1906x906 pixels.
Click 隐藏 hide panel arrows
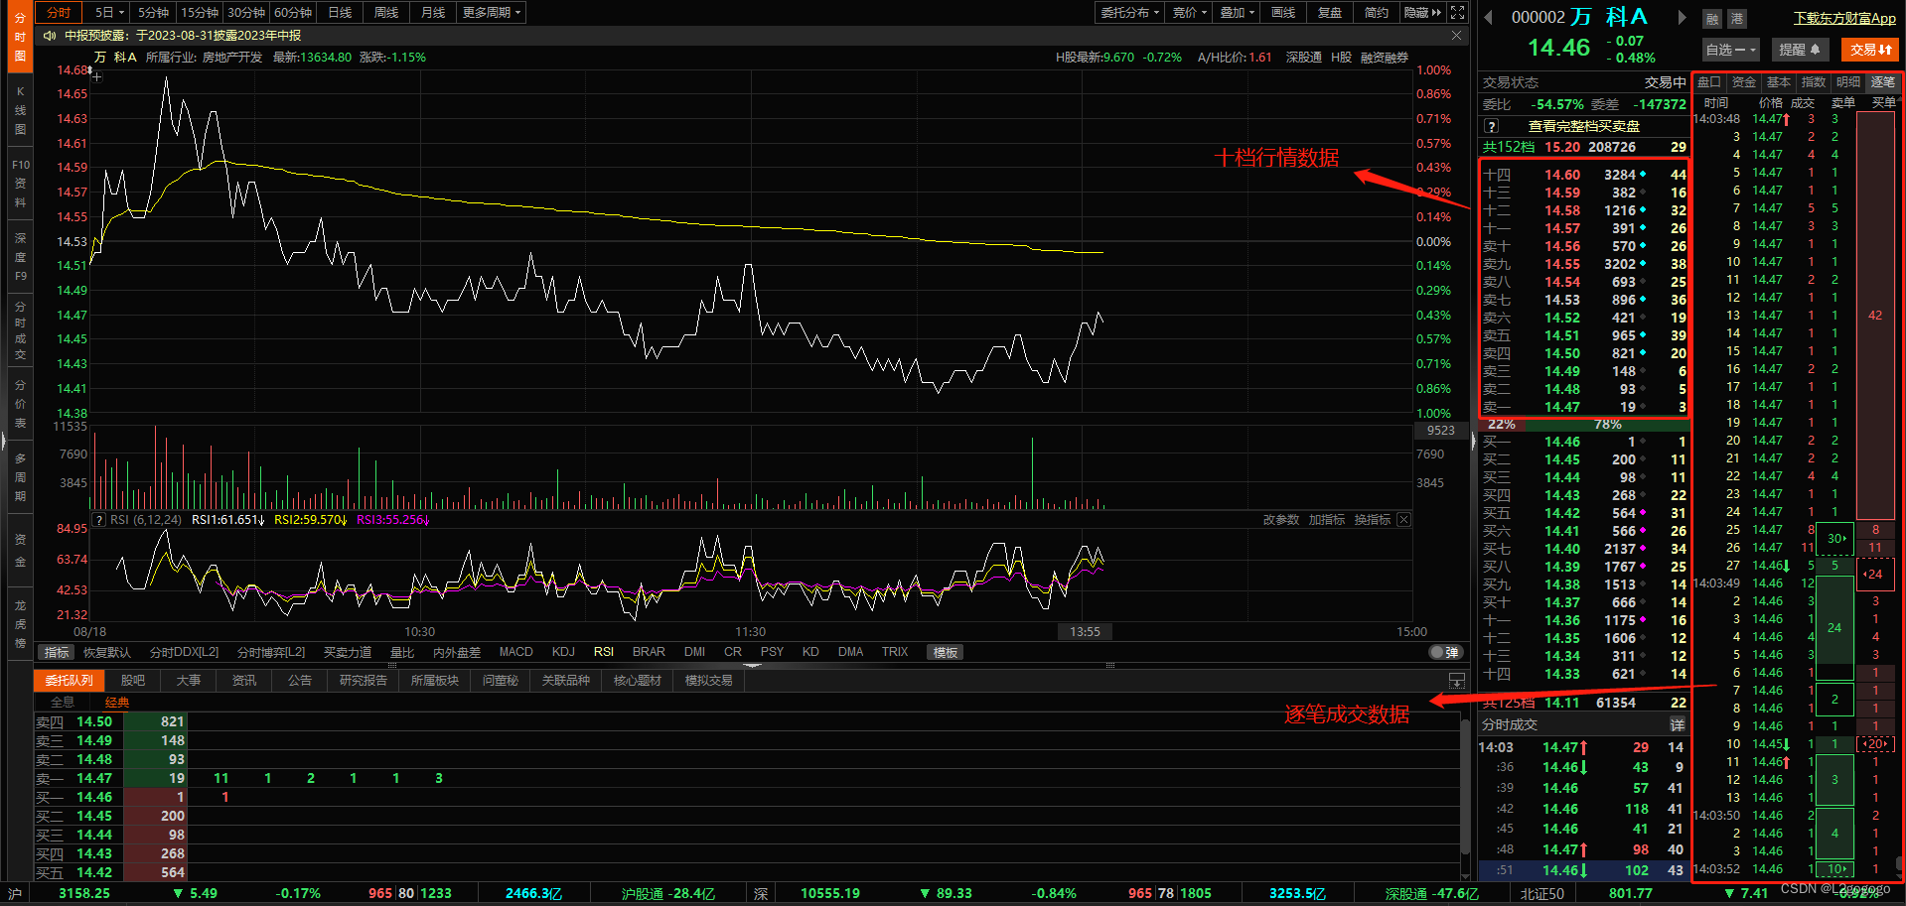click(1422, 13)
